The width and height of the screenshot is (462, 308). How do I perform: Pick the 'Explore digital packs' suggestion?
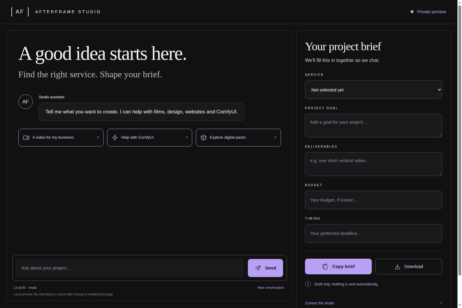[238, 137]
